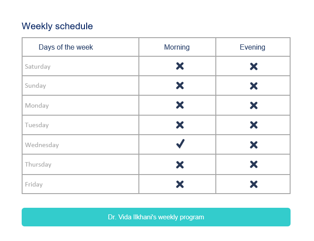
Task: Click the Saturday evening X mark
Action: (x=253, y=66)
